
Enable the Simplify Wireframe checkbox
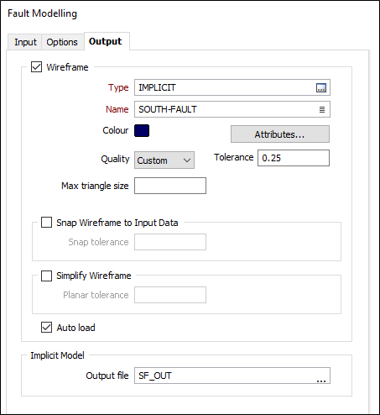[x=46, y=276]
